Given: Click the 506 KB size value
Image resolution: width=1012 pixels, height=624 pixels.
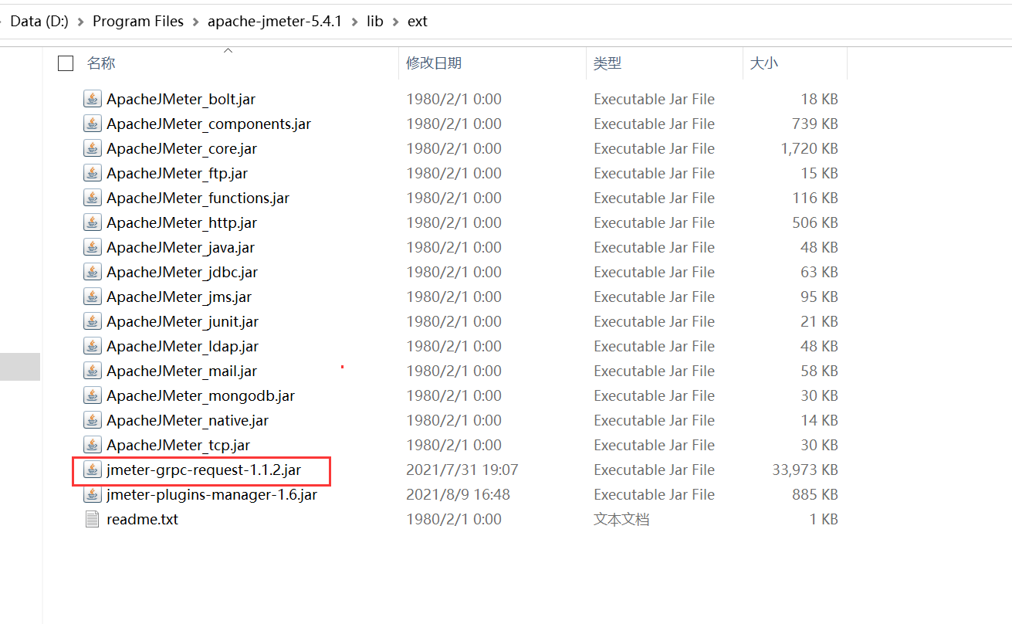Looking at the screenshot, I should pos(815,222).
